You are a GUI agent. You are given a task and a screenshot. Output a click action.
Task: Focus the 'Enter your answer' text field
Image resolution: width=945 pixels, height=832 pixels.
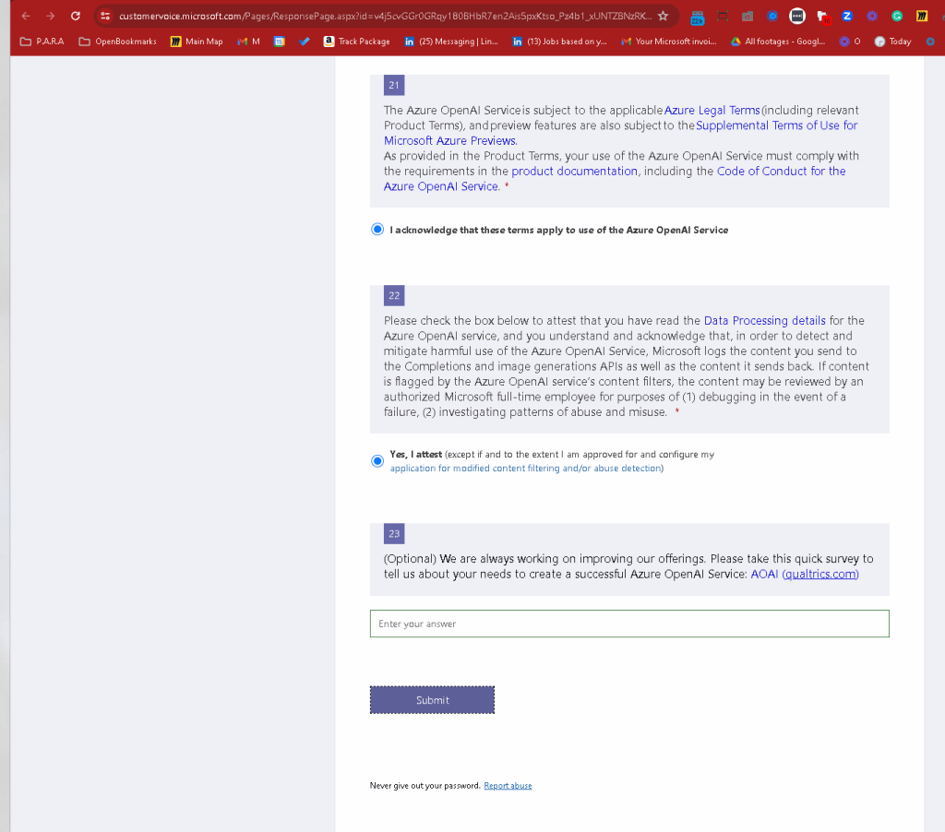(629, 624)
